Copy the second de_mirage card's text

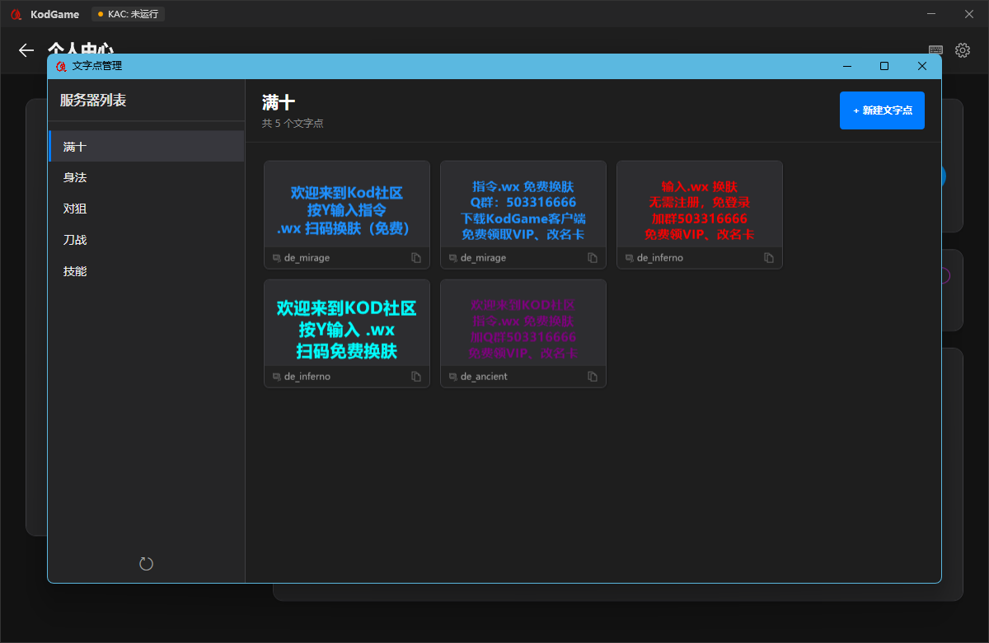(593, 258)
